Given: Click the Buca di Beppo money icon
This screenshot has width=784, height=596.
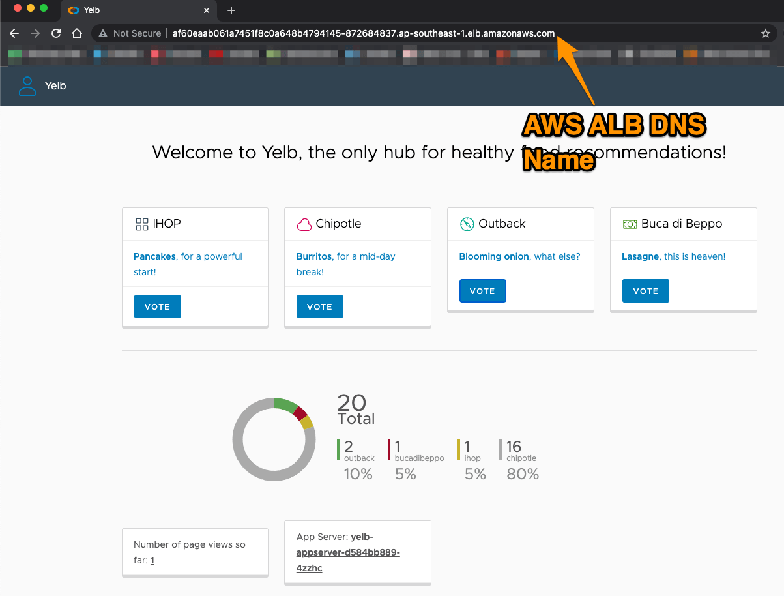Looking at the screenshot, I should [630, 224].
